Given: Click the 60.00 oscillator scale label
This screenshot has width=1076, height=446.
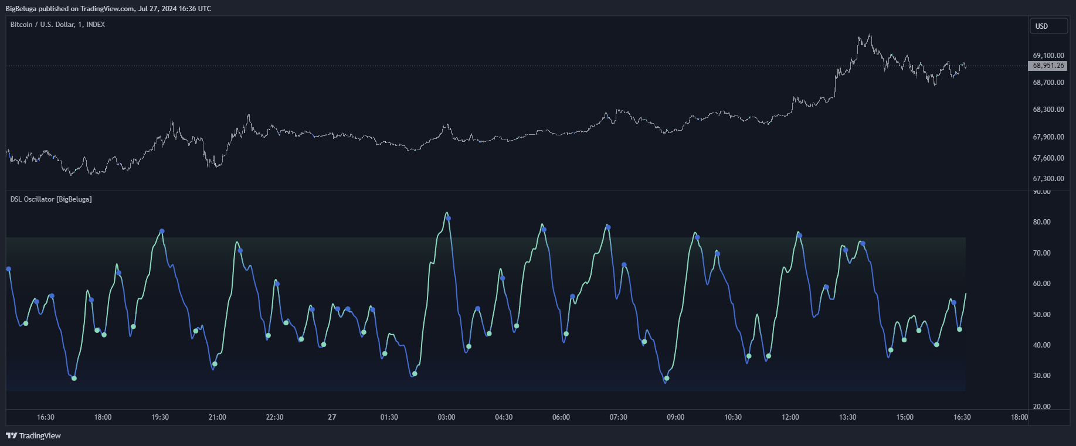Looking at the screenshot, I should pyautogui.click(x=1042, y=284).
